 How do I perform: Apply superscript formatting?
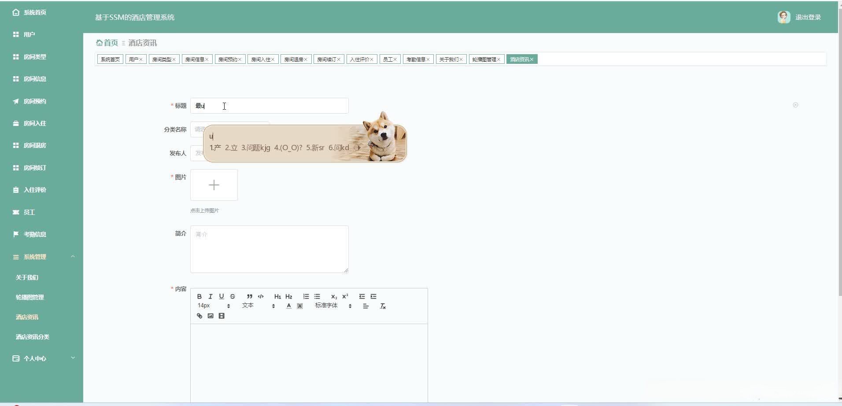pos(345,296)
